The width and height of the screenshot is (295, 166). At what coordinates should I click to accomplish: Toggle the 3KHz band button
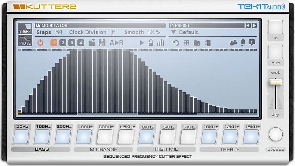pyautogui.click(x=147, y=136)
